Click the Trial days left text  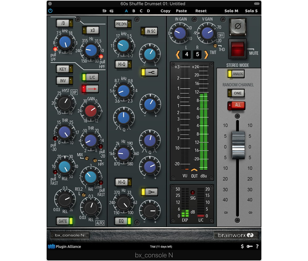161,247
